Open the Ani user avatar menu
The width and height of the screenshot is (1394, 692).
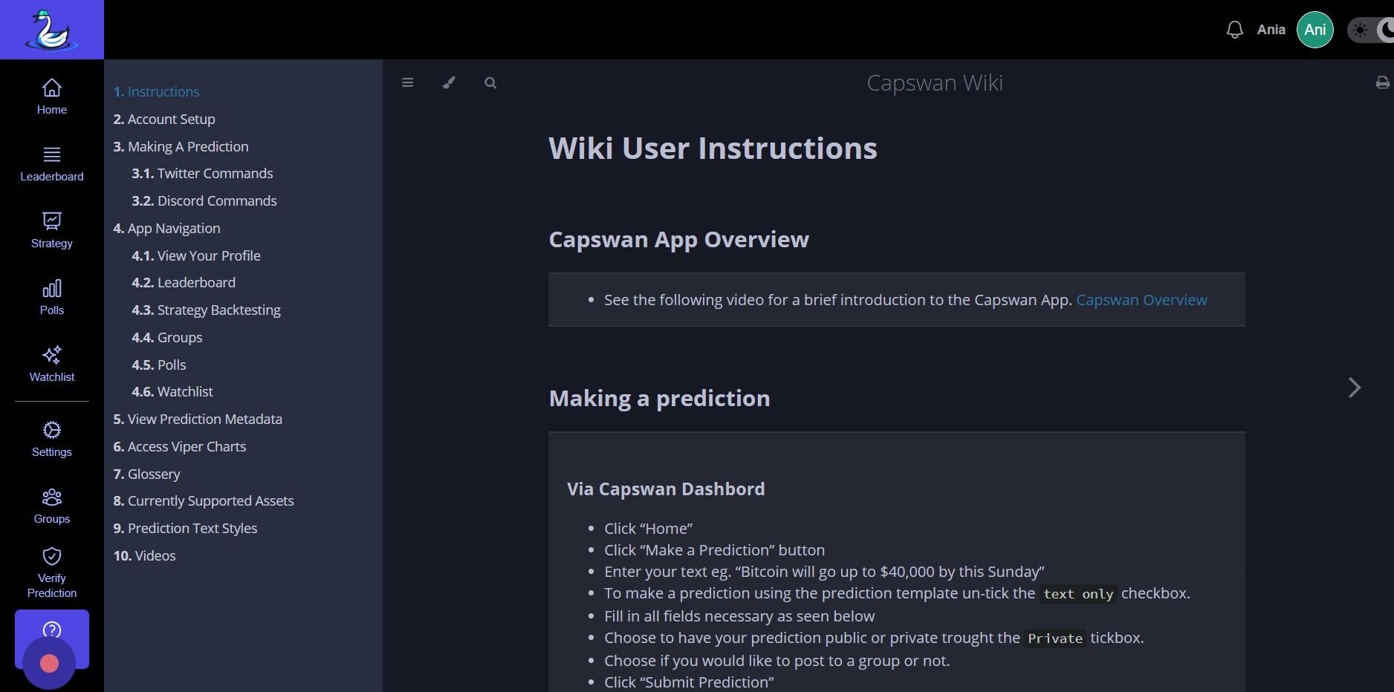(x=1314, y=30)
